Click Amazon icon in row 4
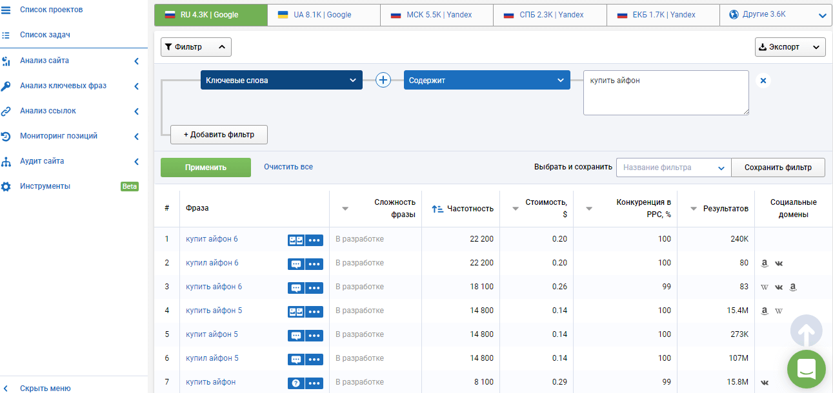This screenshot has width=833, height=393. pos(765,311)
